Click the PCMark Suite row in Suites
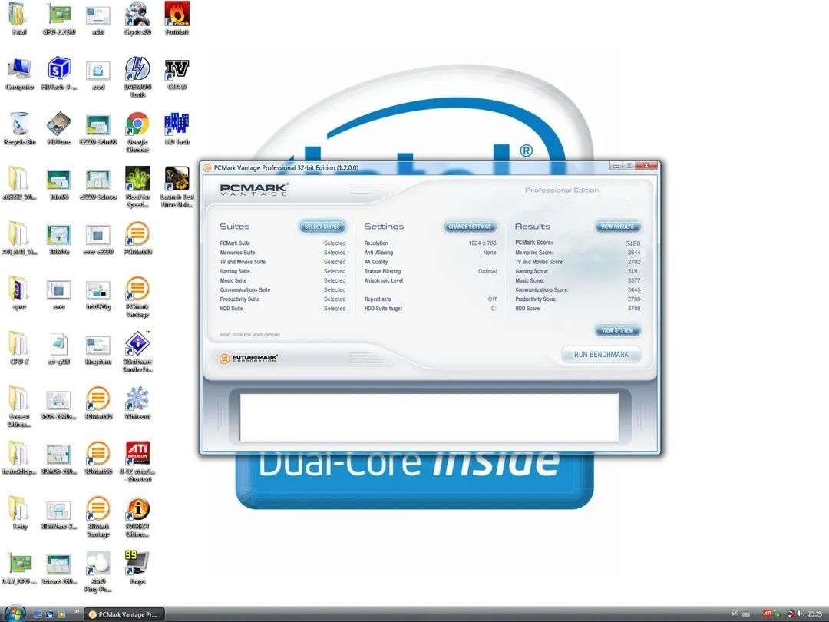Screen dimensions: 829x622 point(282,243)
